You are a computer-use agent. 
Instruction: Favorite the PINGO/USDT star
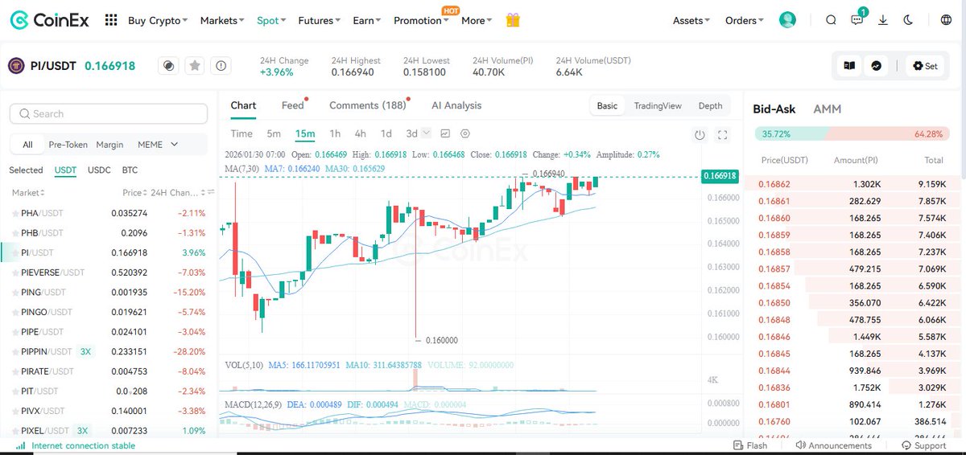point(14,312)
